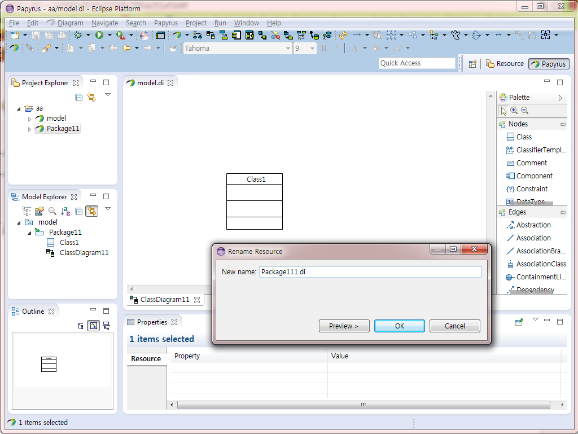Open the File menu
The image size is (578, 434).
[x=14, y=23]
